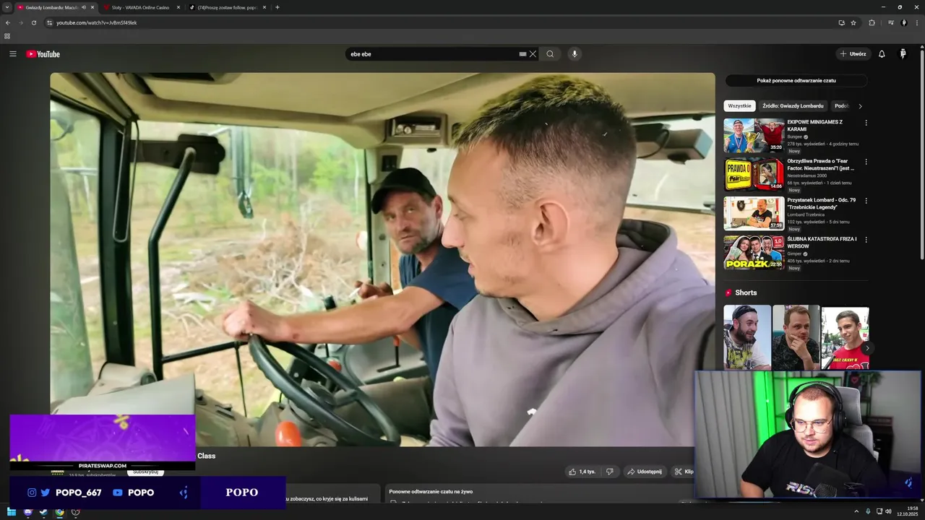
Task: Close the Proszę zostaw follow tab
Action: coord(264,7)
